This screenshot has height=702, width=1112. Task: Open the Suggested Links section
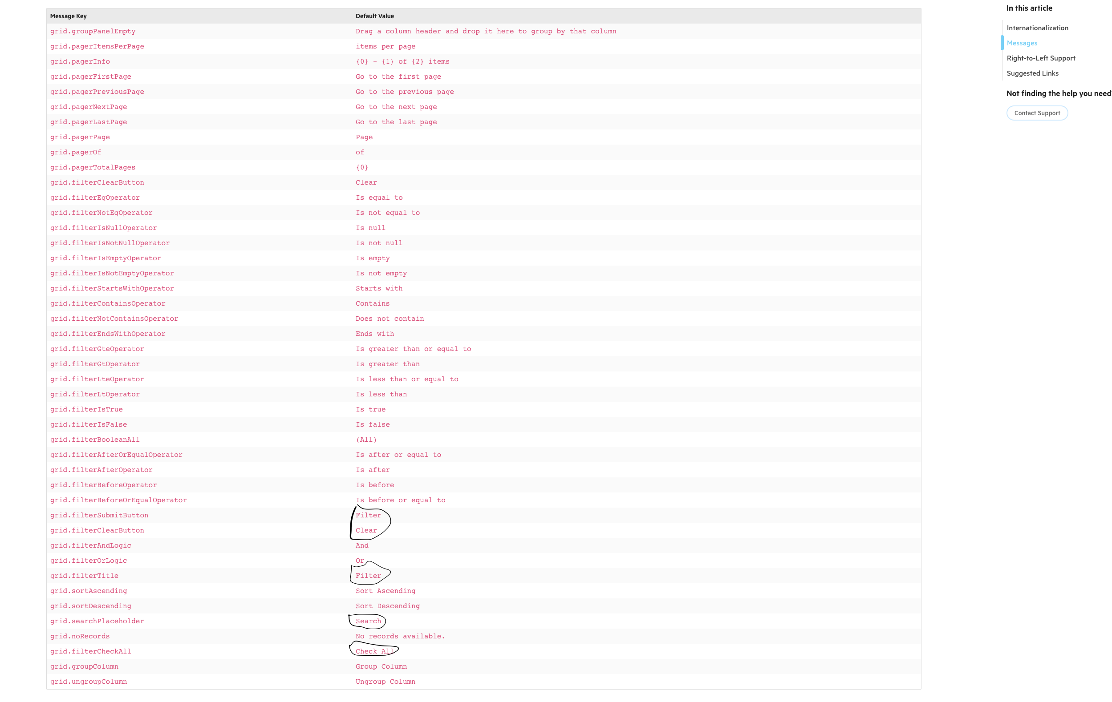tap(1032, 73)
